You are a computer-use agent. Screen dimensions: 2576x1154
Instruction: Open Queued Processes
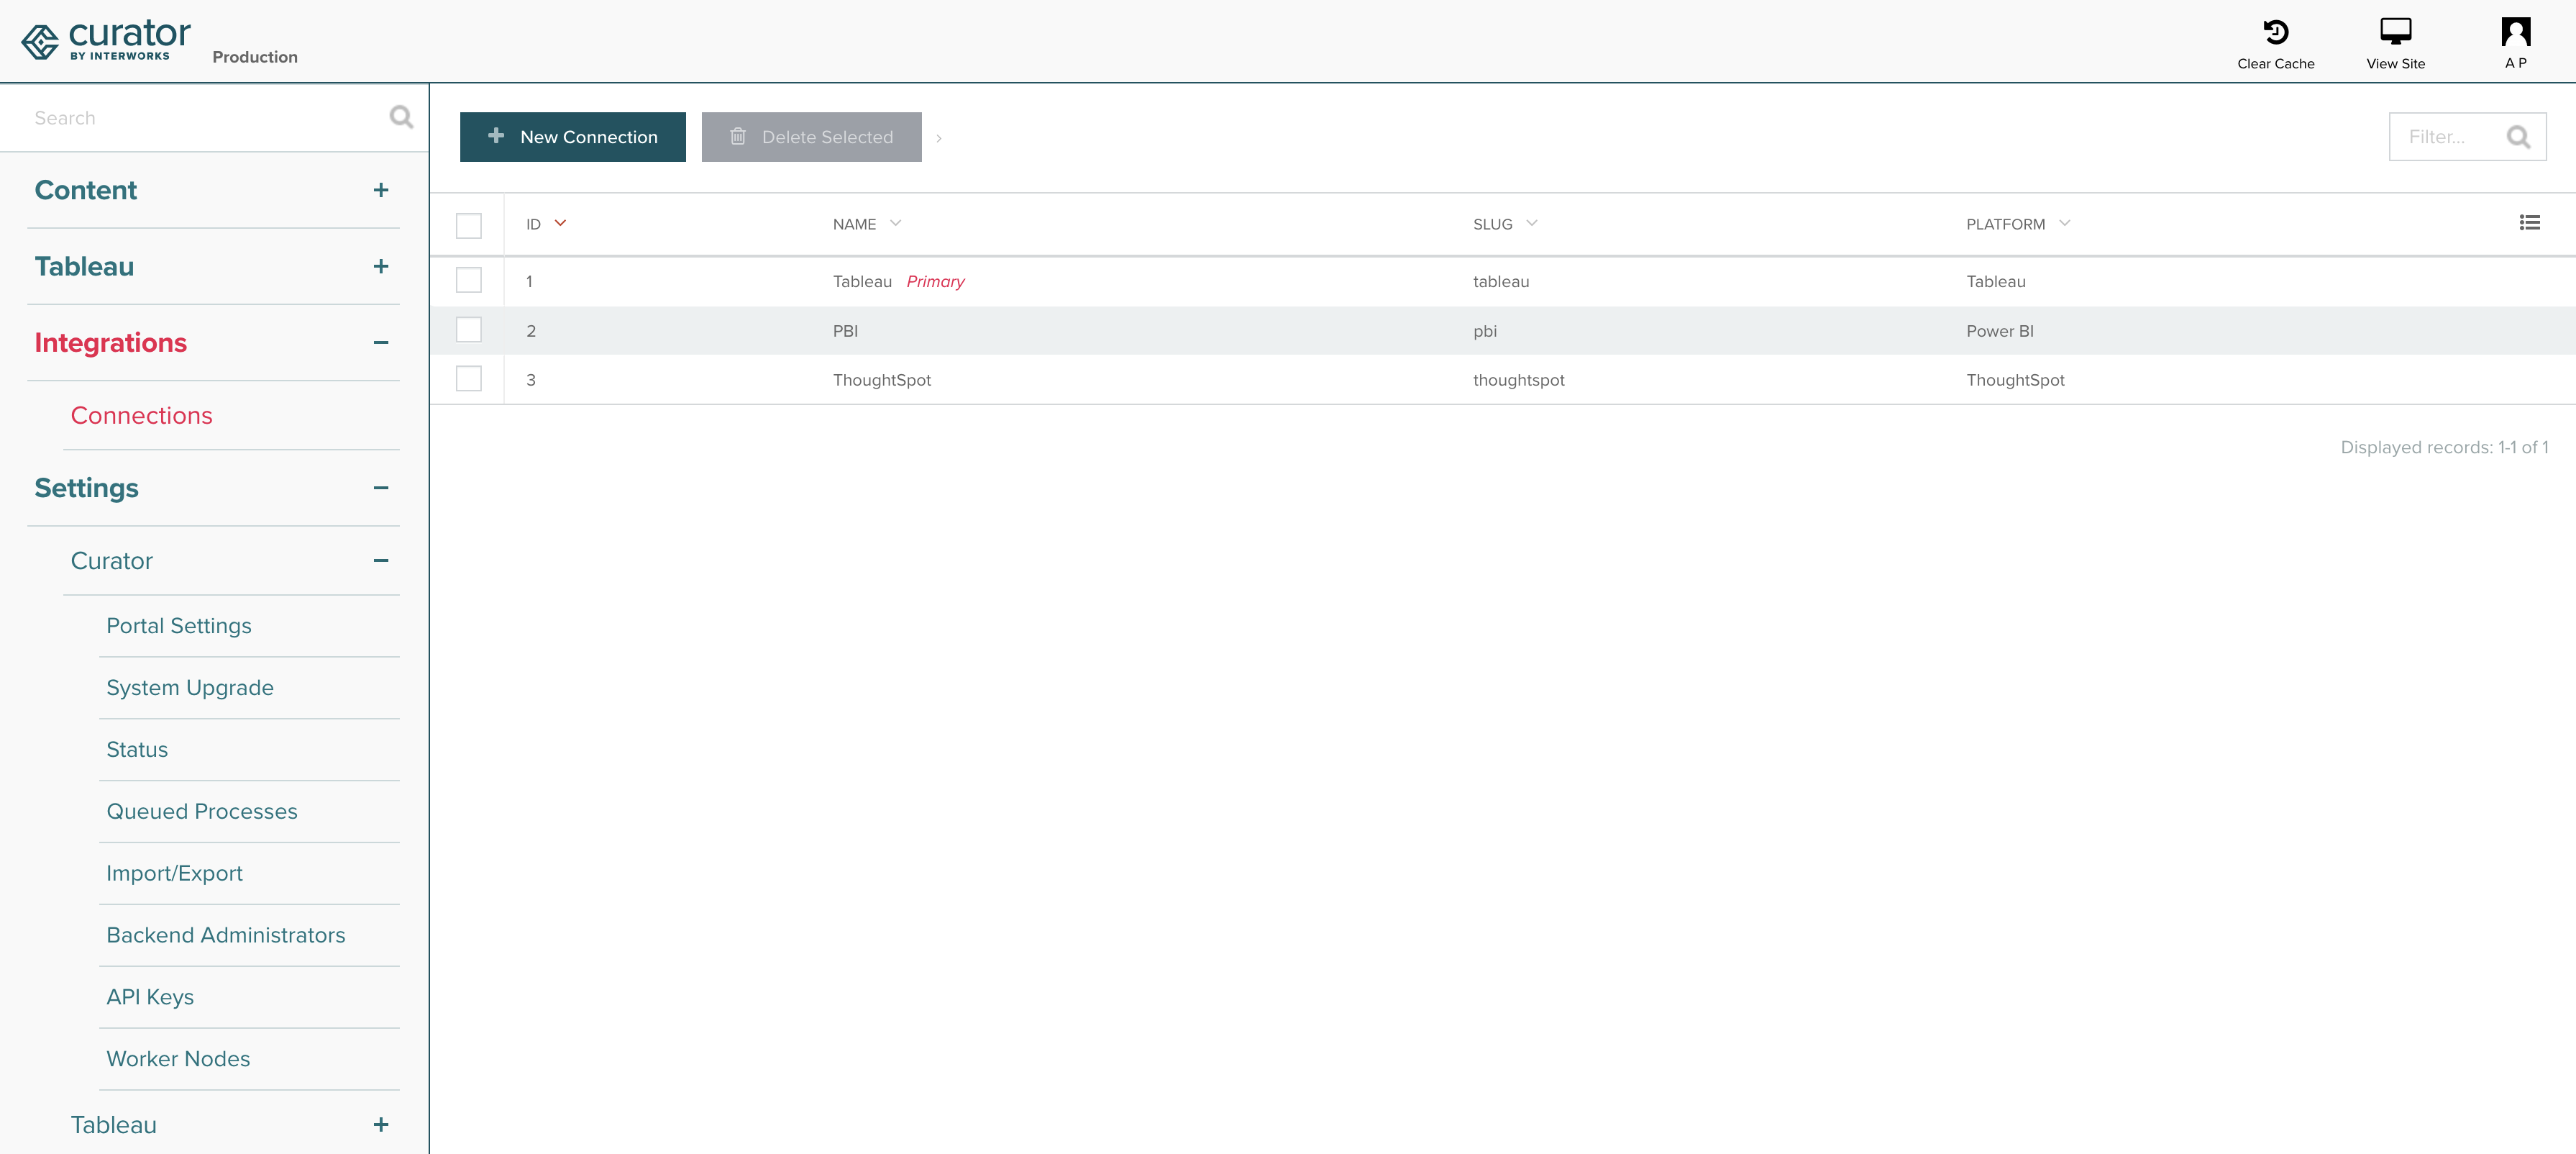tap(202, 812)
